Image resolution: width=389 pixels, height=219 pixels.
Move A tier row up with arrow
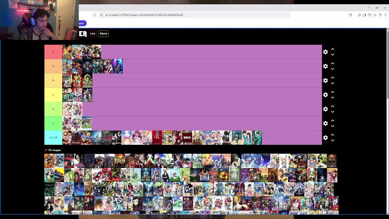[x=332, y=64]
